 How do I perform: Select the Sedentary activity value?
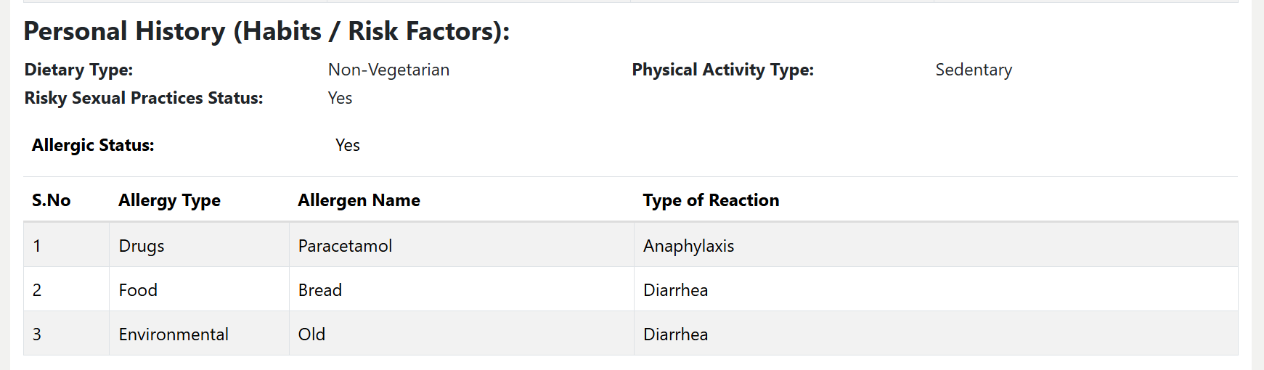coord(973,70)
